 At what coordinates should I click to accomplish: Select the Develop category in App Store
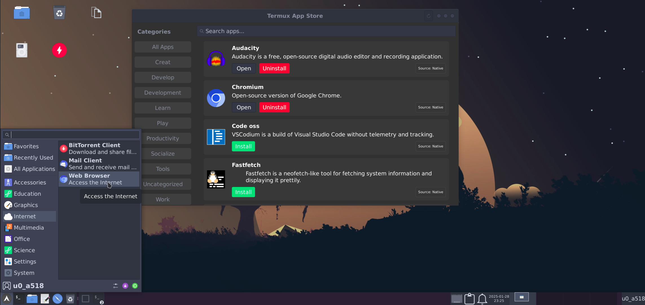coord(163,77)
